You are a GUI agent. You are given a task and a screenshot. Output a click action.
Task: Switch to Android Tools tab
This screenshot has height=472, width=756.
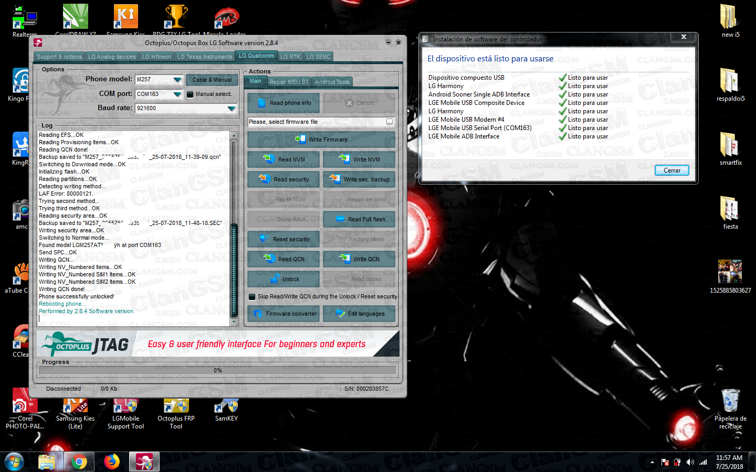pyautogui.click(x=332, y=82)
